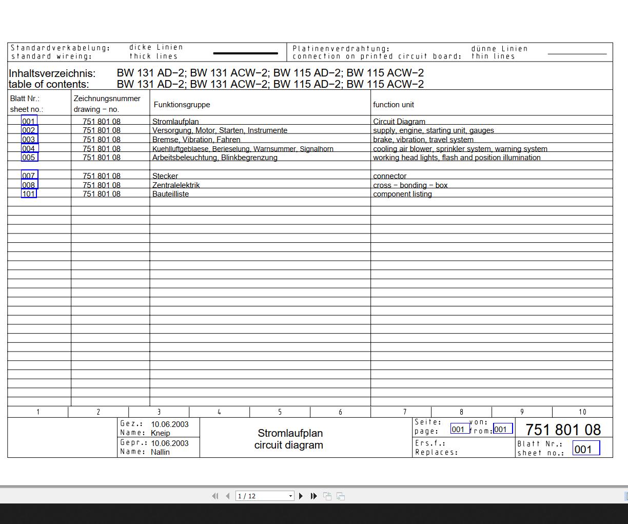Open sheet 001 link in contents
Screen dimensions: 628x524
(29, 121)
